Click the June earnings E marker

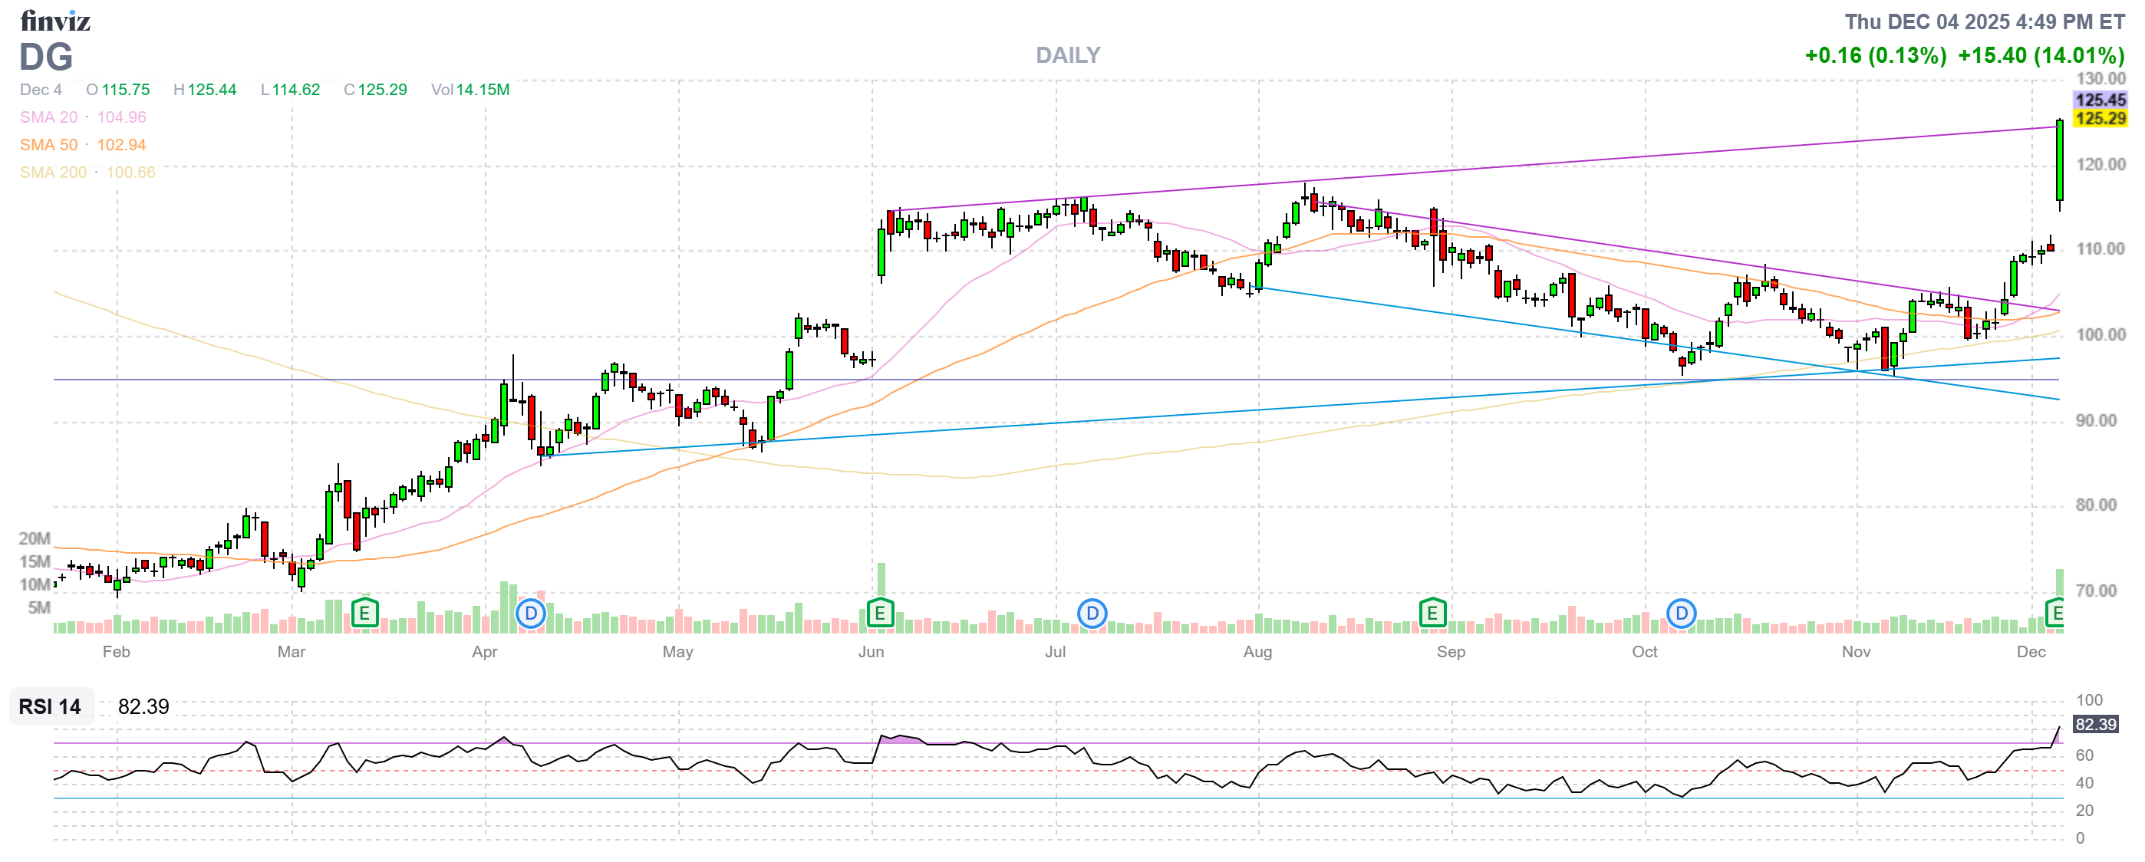[879, 614]
